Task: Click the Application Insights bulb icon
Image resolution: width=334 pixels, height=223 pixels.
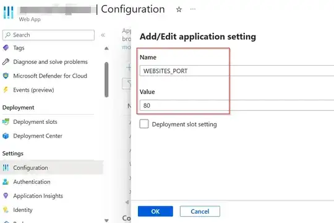Action: (x=6, y=196)
